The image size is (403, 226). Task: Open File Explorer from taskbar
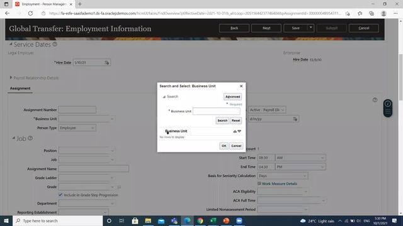pyautogui.click(x=148, y=220)
